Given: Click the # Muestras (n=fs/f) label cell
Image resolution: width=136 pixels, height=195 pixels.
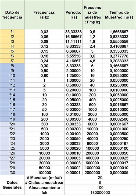Looking at the screenshot, I should click(x=44, y=178).
